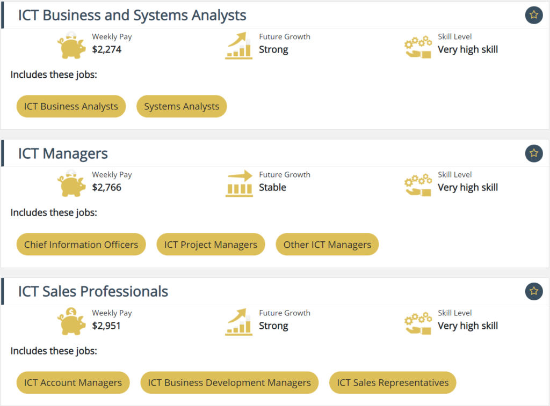Click piggy bank icon beside $2,951
The image size is (550, 406).
pos(71,322)
